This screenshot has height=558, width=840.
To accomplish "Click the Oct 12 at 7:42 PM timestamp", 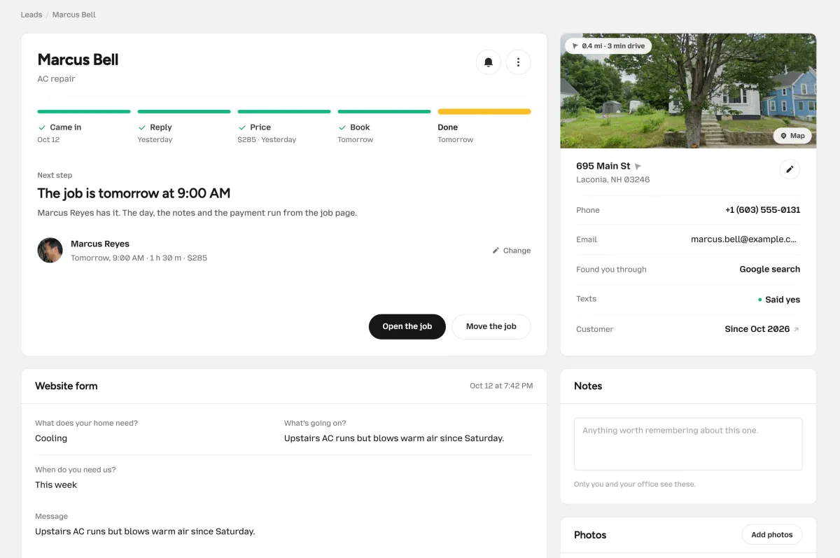I will tap(501, 386).
